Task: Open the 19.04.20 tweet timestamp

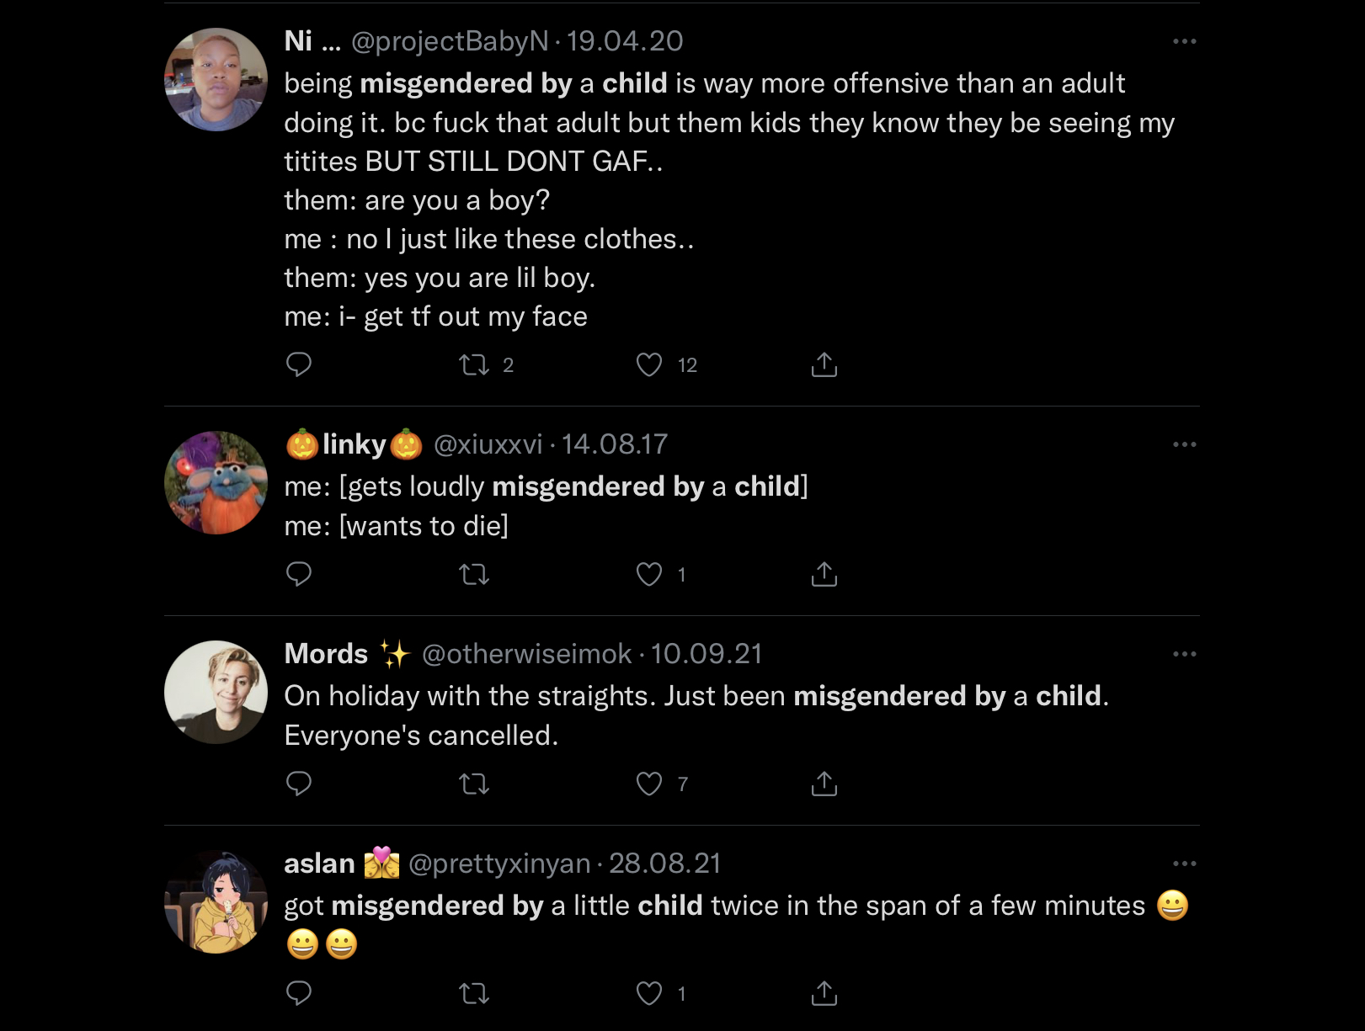Action: pos(625,41)
